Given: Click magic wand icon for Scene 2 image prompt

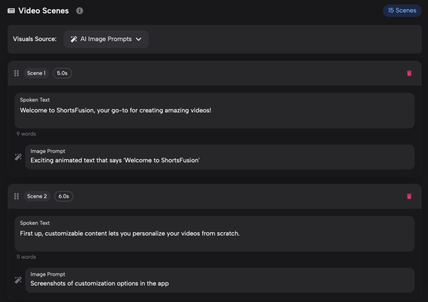Looking at the screenshot, I should point(18,280).
